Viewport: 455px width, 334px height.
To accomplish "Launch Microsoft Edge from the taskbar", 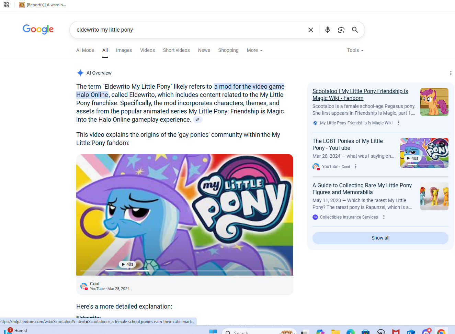I will pyautogui.click(x=351, y=332).
